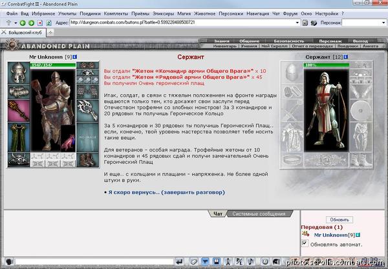This screenshot has width=388, height=269.
Task: Click Mr Unknown in the Передовая list
Action: click(330, 235)
